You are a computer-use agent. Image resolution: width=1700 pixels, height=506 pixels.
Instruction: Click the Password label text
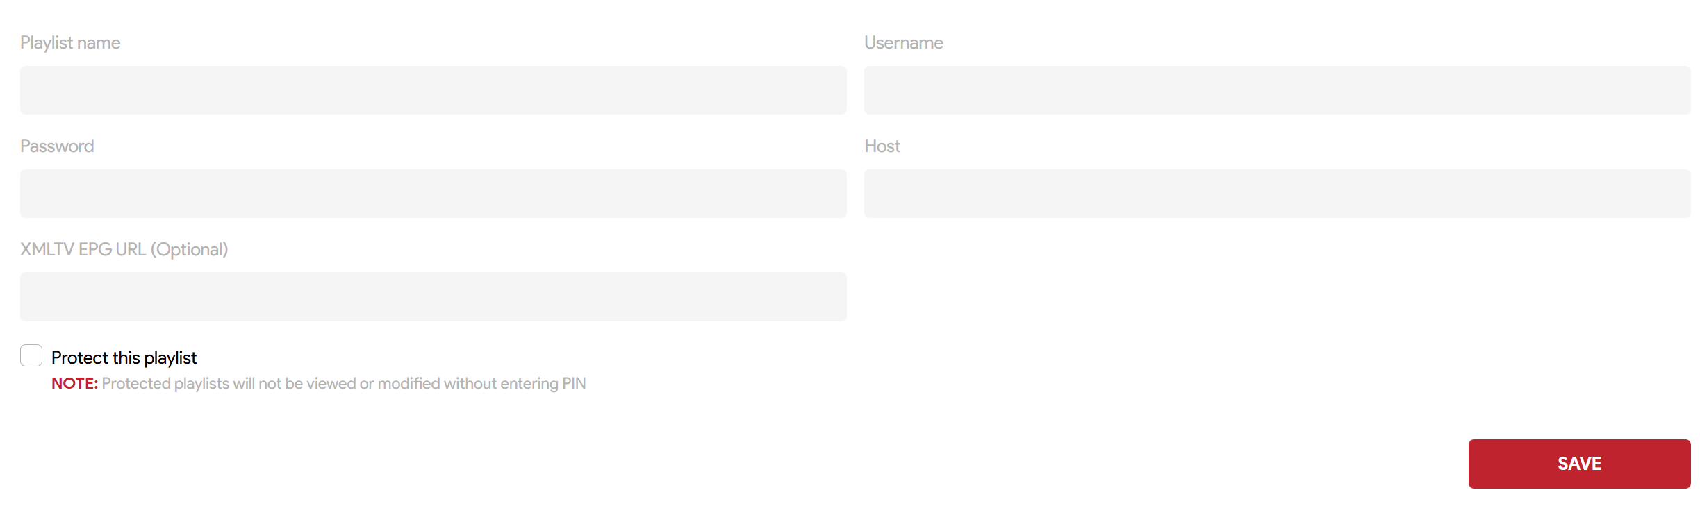[57, 146]
